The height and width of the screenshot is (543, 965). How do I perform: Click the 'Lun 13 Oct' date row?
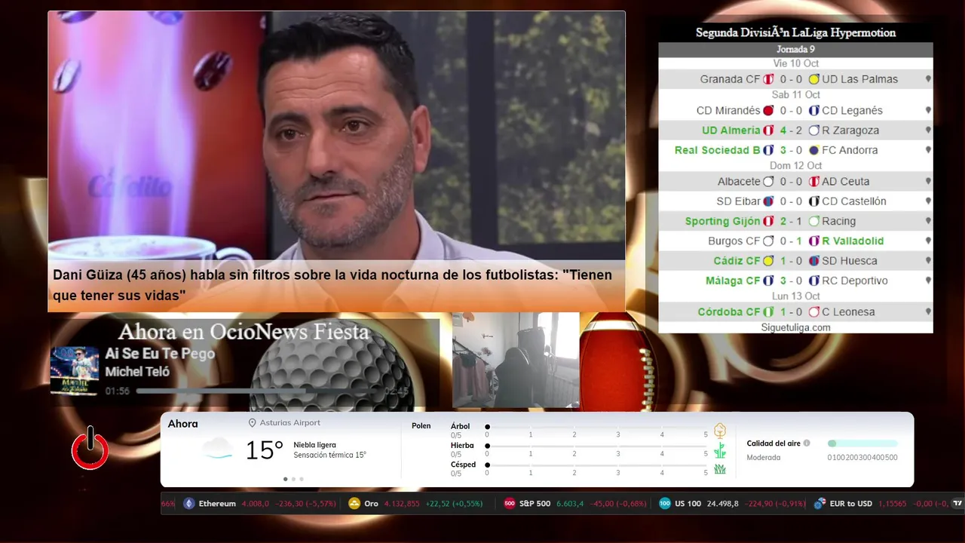click(x=795, y=296)
